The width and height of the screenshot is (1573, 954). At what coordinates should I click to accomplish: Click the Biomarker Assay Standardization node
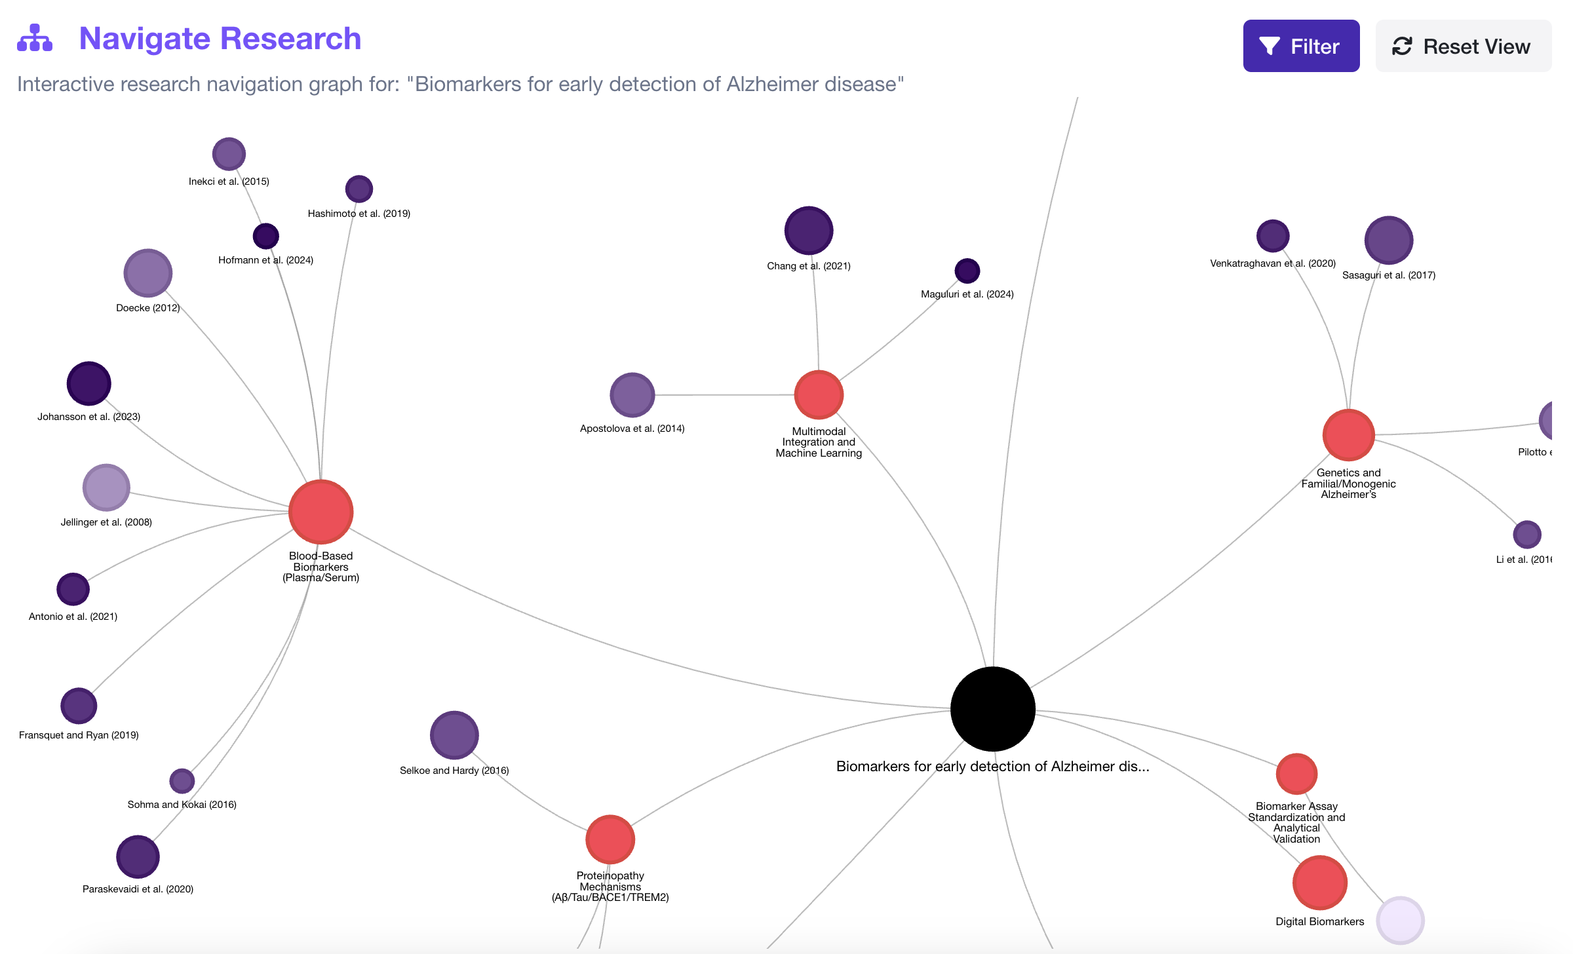click(x=1296, y=774)
